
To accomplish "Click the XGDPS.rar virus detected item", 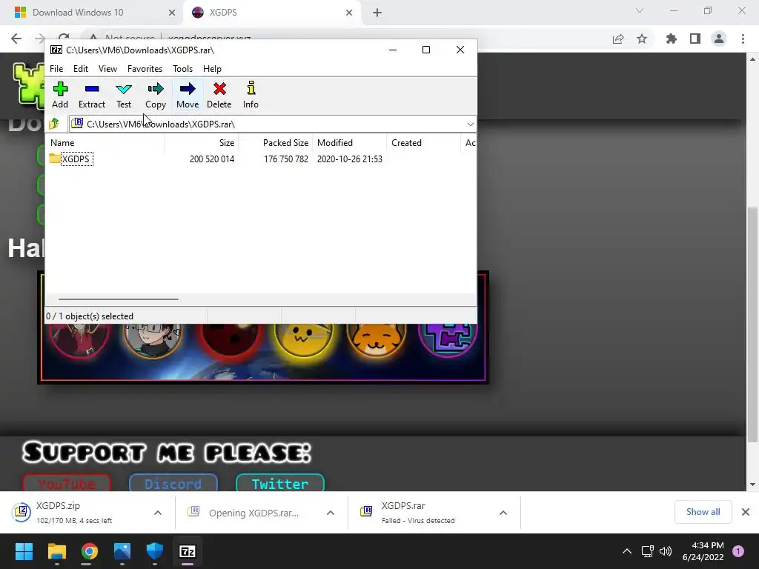I will tap(421, 513).
